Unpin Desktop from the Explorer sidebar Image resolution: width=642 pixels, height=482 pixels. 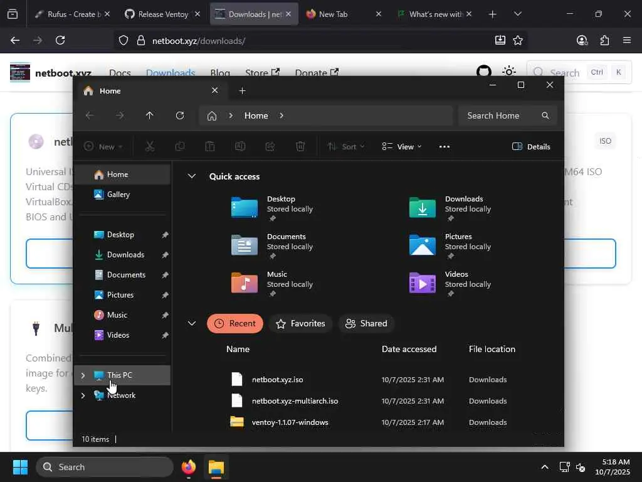(x=165, y=235)
